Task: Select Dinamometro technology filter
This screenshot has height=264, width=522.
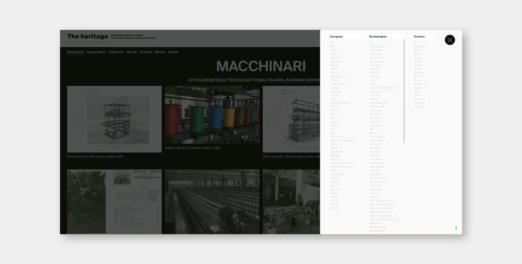Action: pyautogui.click(x=377, y=107)
